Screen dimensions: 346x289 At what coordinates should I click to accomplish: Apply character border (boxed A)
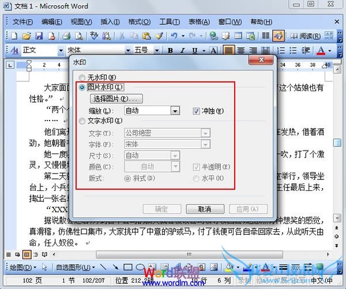pyautogui.click(x=213, y=51)
